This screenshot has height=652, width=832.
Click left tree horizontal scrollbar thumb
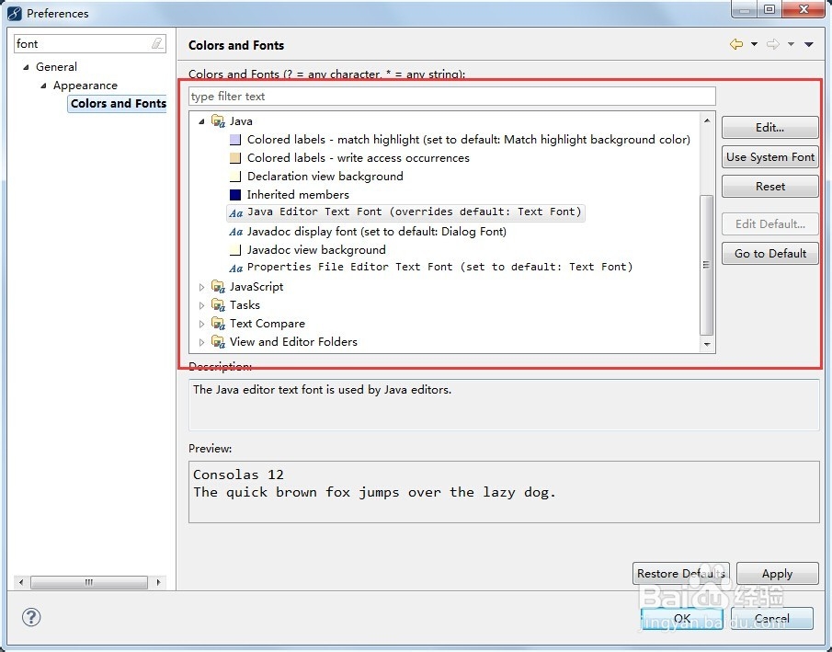coord(88,582)
